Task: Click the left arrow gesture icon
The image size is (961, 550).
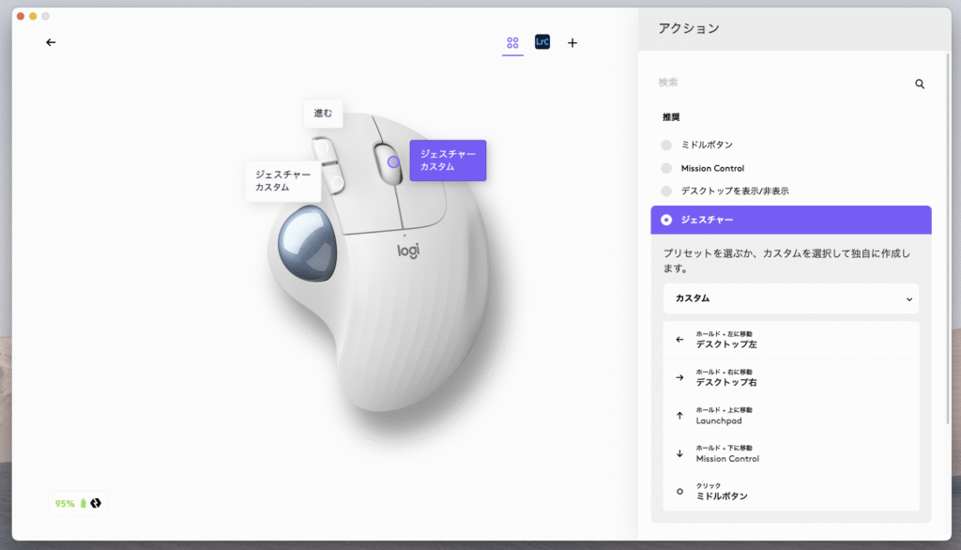Action: click(x=679, y=340)
